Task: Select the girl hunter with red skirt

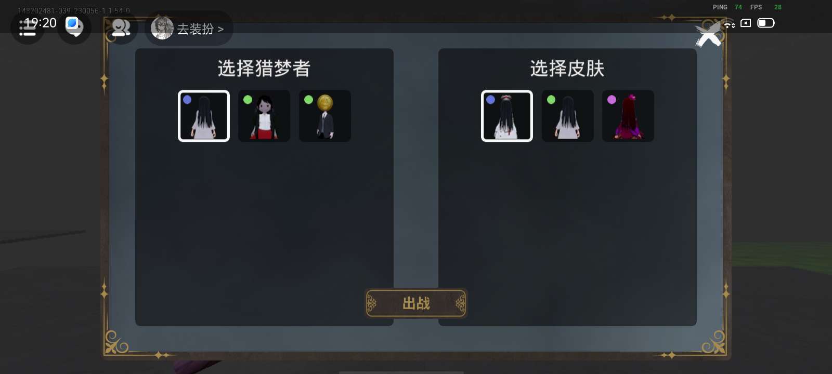Action: tap(264, 116)
